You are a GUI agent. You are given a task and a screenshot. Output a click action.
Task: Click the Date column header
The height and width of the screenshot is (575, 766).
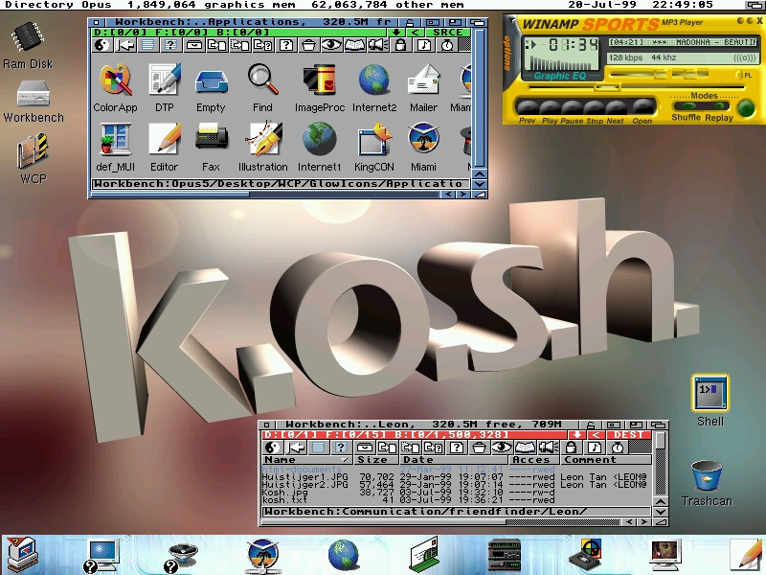[x=418, y=460]
